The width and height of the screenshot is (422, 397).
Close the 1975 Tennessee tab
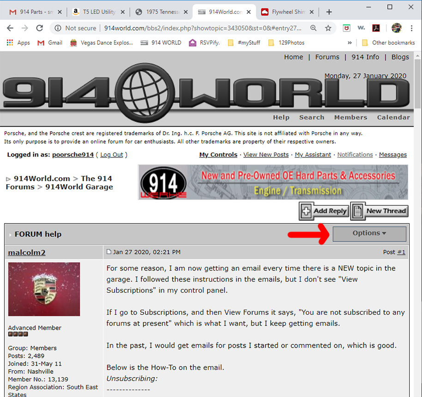coord(186,12)
